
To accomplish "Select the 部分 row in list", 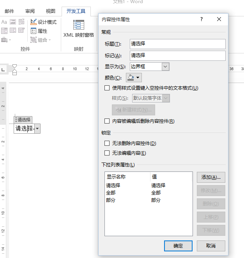I will click(149, 200).
